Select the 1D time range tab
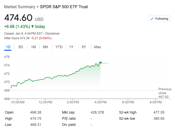 click(8, 47)
